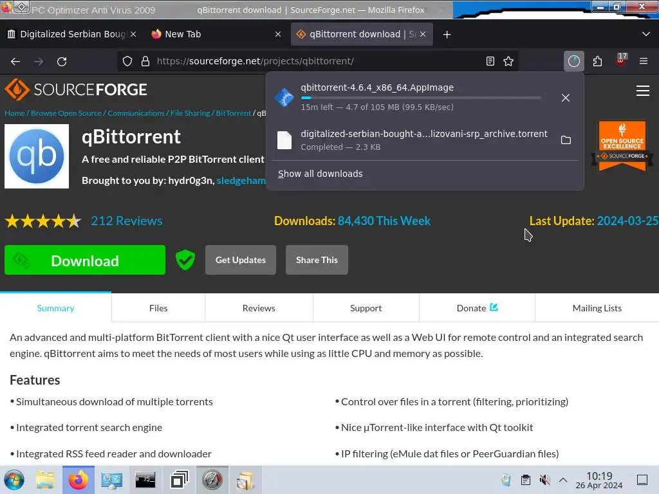Click the site security padlock icon
Image resolution: width=659 pixels, height=494 pixels.
145,61
